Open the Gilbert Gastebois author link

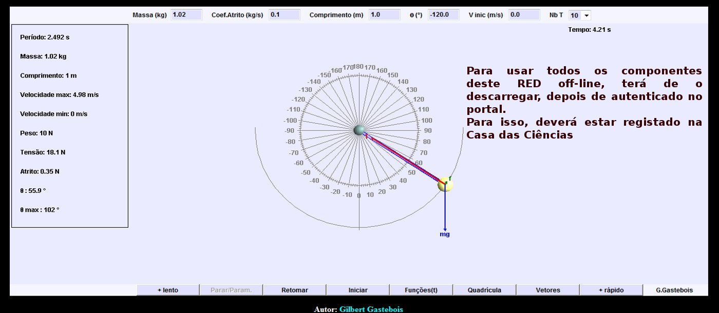374,309
